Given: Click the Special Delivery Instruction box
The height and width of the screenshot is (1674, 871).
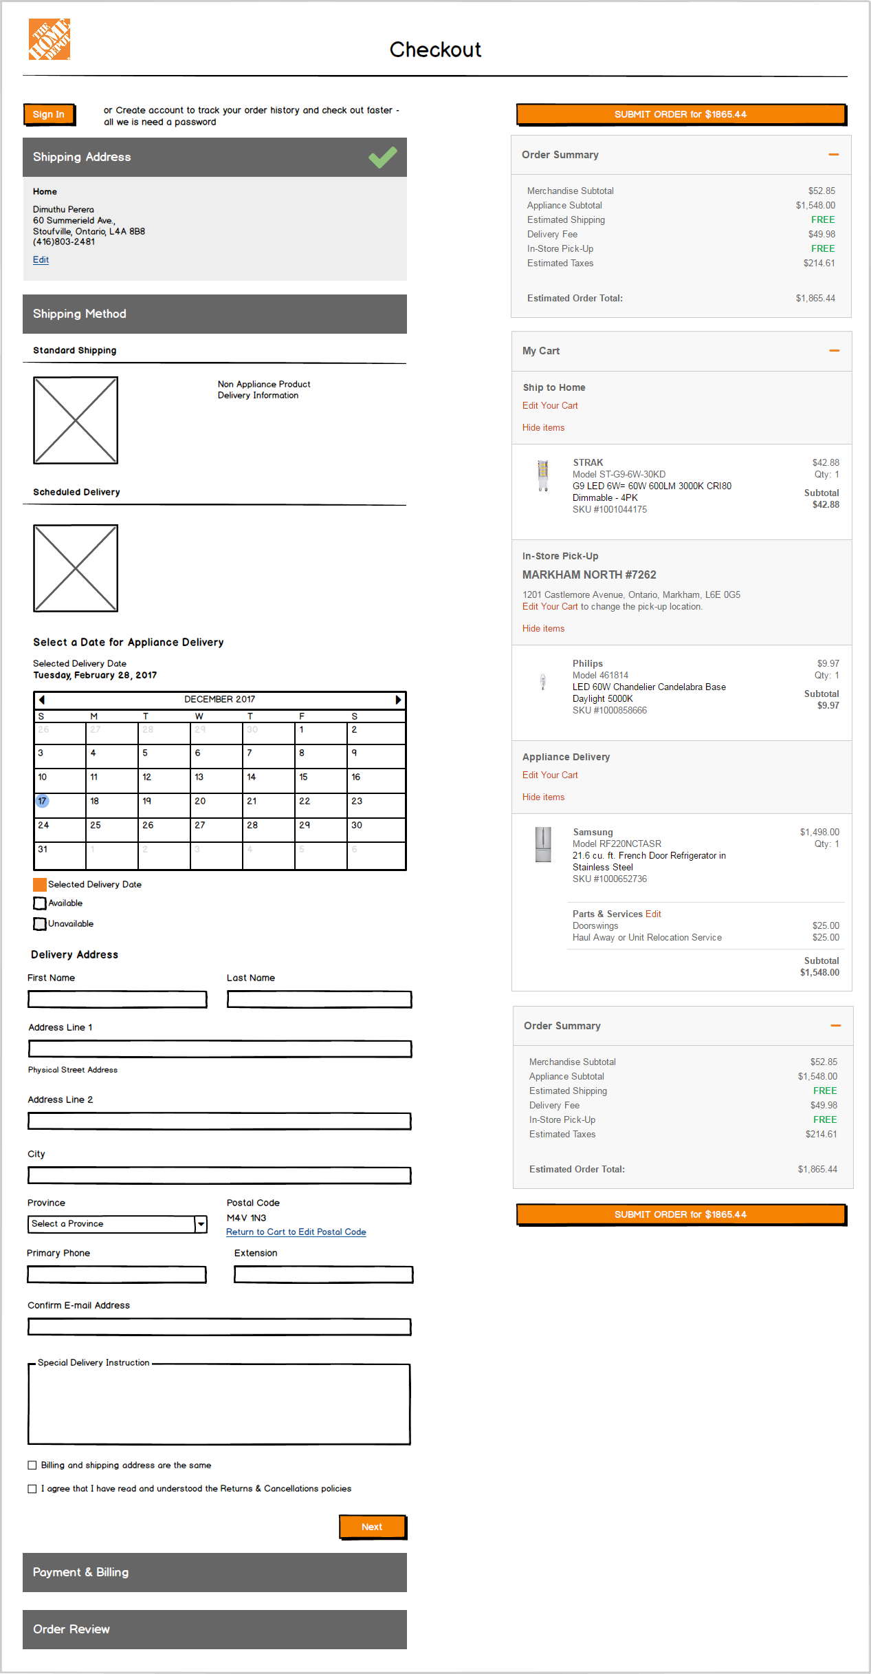Looking at the screenshot, I should (x=219, y=1404).
